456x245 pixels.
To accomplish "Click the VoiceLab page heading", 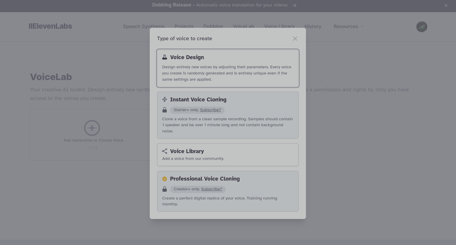I will tap(51, 77).
